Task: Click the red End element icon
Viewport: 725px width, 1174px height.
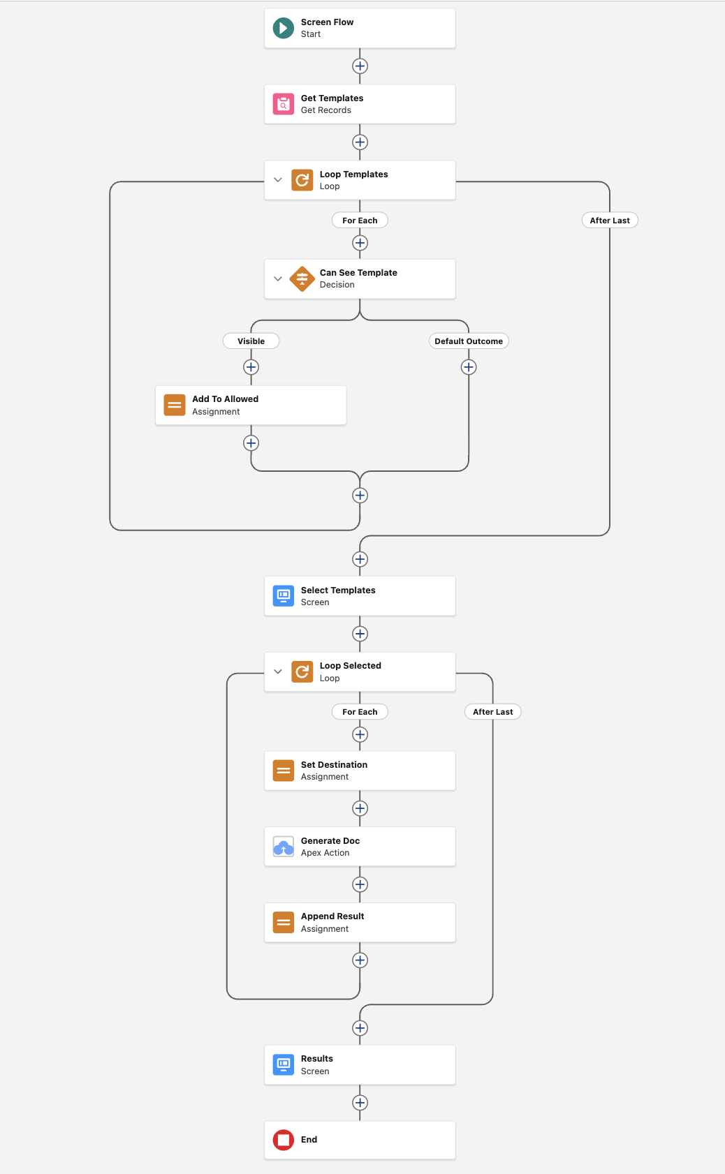Action: pos(283,1140)
